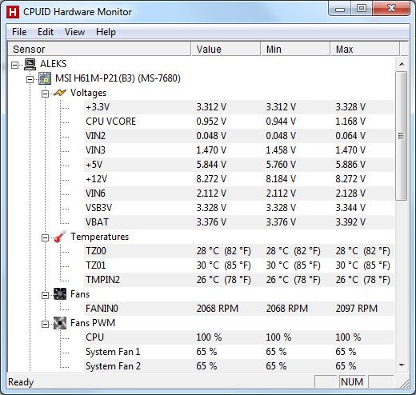Click the Voltages lightning bolt icon

[x=60, y=93]
